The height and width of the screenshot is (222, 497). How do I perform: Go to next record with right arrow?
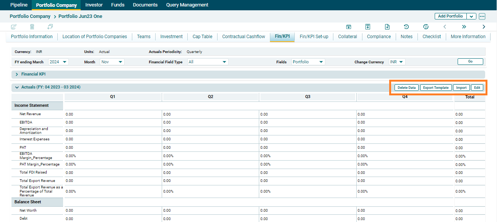pos(484,27)
